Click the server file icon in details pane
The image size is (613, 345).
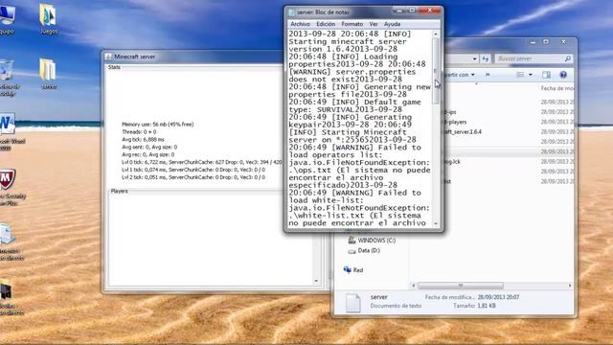tap(353, 303)
